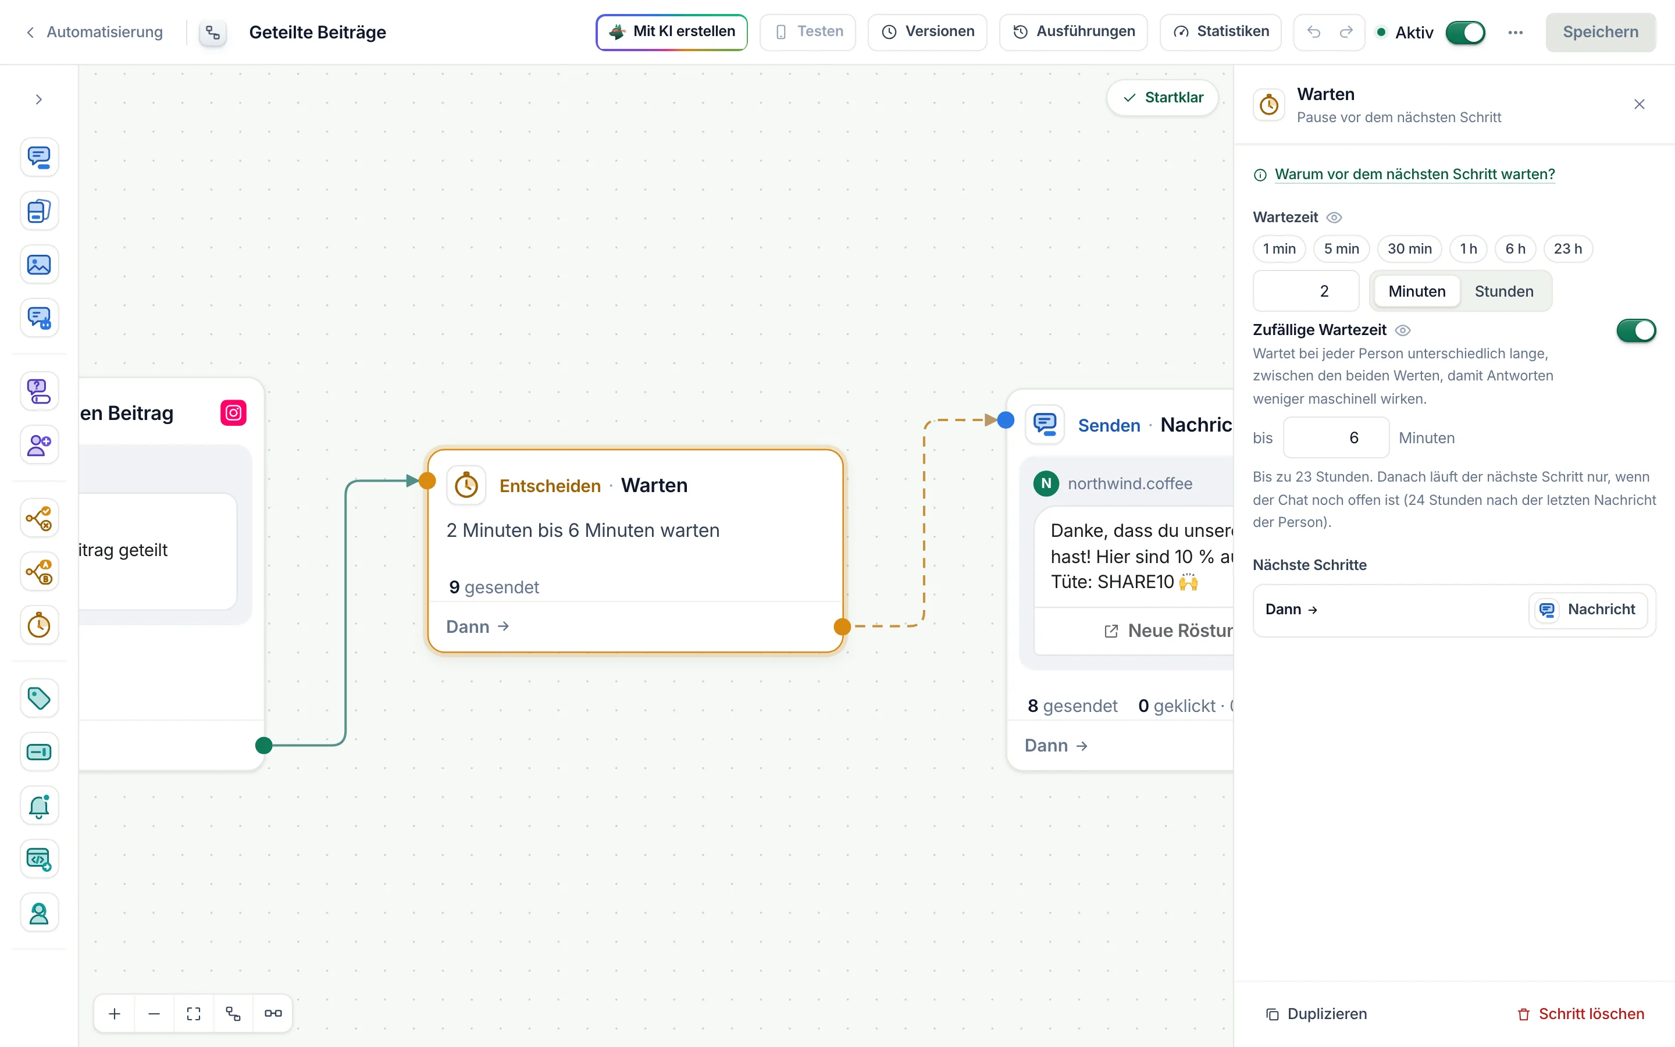Screen dimensions: 1675x1047
Task: Click Schritt löschen
Action: 1580,1014
